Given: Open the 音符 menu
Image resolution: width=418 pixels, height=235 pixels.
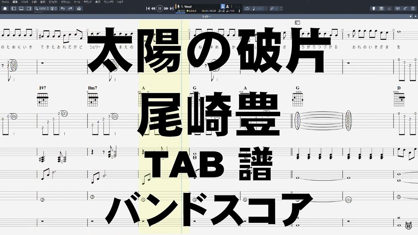Looking at the screenshot, I should pos(43,2).
